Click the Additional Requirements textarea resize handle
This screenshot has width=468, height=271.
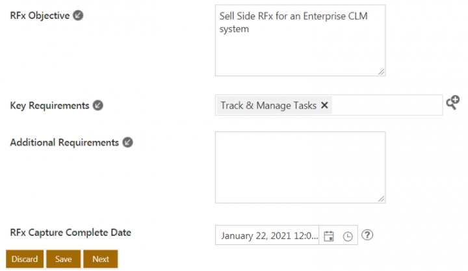(381, 199)
